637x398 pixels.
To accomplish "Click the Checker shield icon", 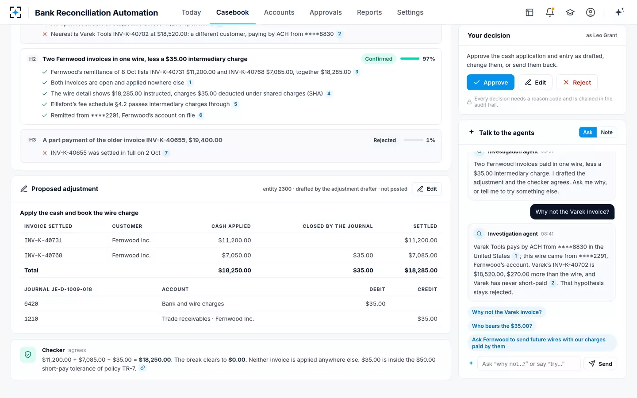I will click(28, 355).
